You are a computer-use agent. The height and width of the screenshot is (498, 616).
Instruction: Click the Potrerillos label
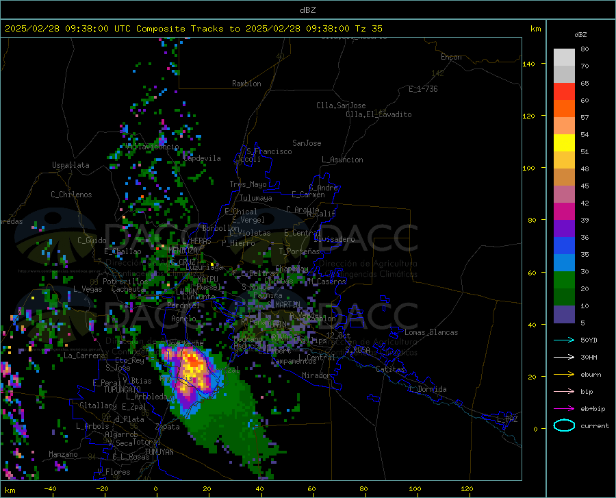(125, 282)
